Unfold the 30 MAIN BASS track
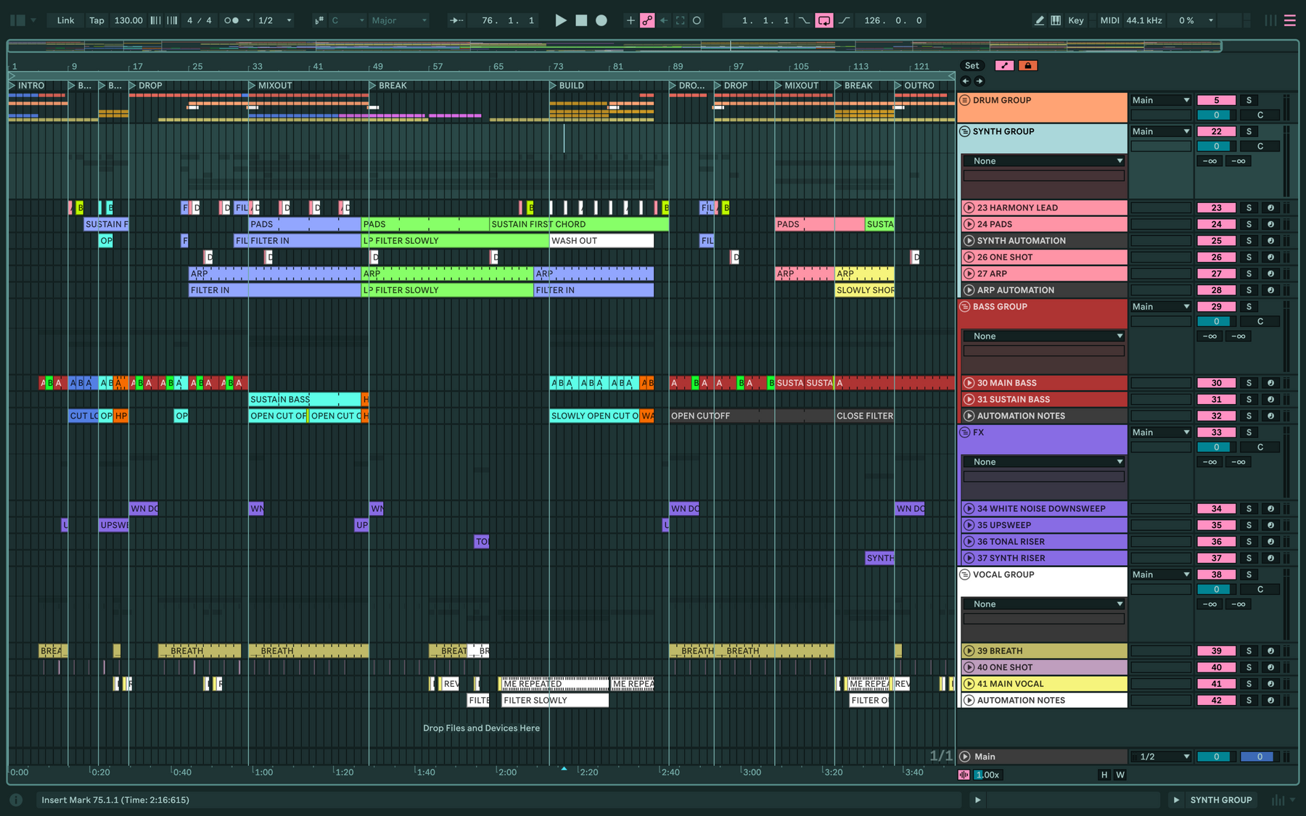Image resolution: width=1306 pixels, height=816 pixels. click(969, 383)
